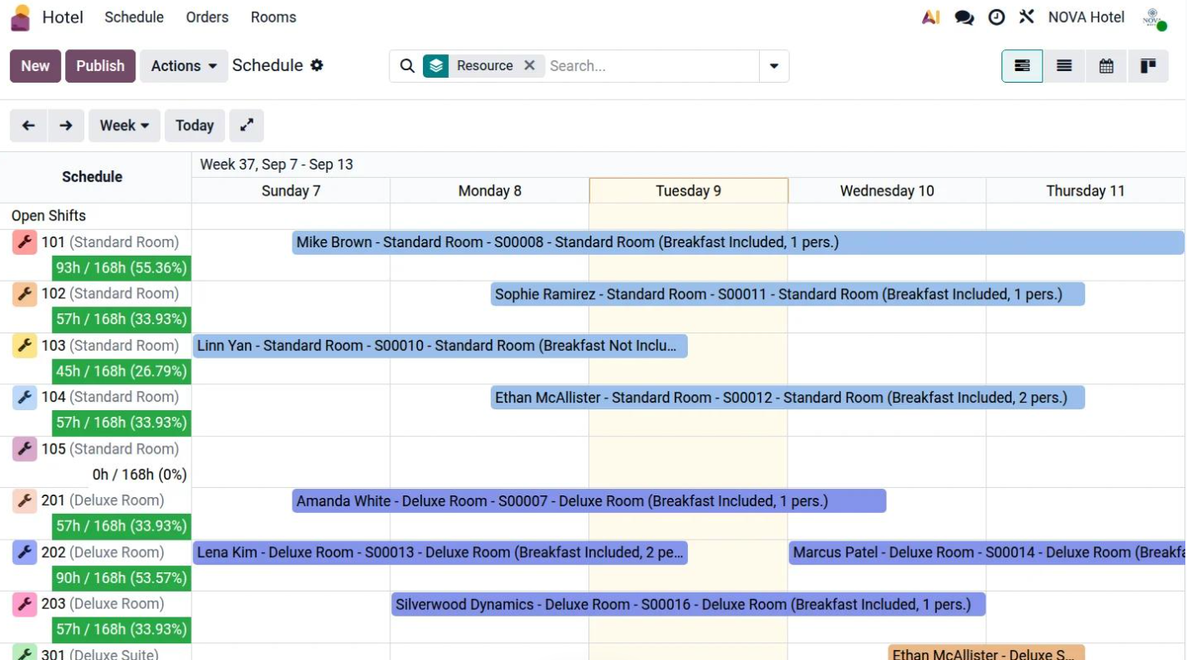Expand the Gantt rows fullscreen icon
Screen dimensions: 1187x660
(x=247, y=125)
